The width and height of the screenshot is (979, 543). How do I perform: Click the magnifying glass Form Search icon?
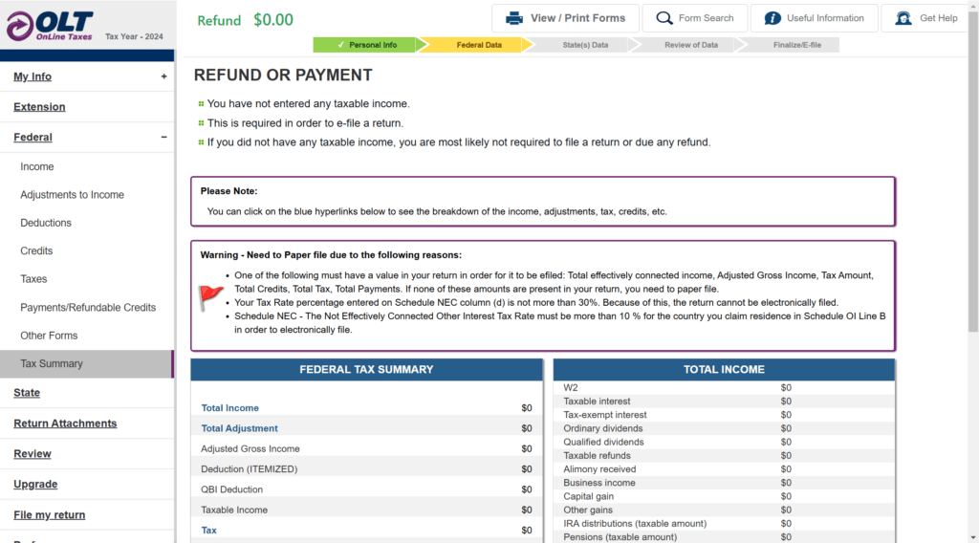click(x=664, y=18)
